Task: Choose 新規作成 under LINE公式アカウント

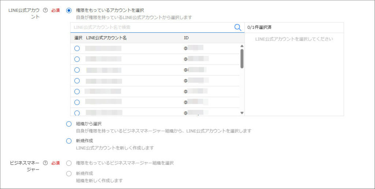Action: click(69, 141)
